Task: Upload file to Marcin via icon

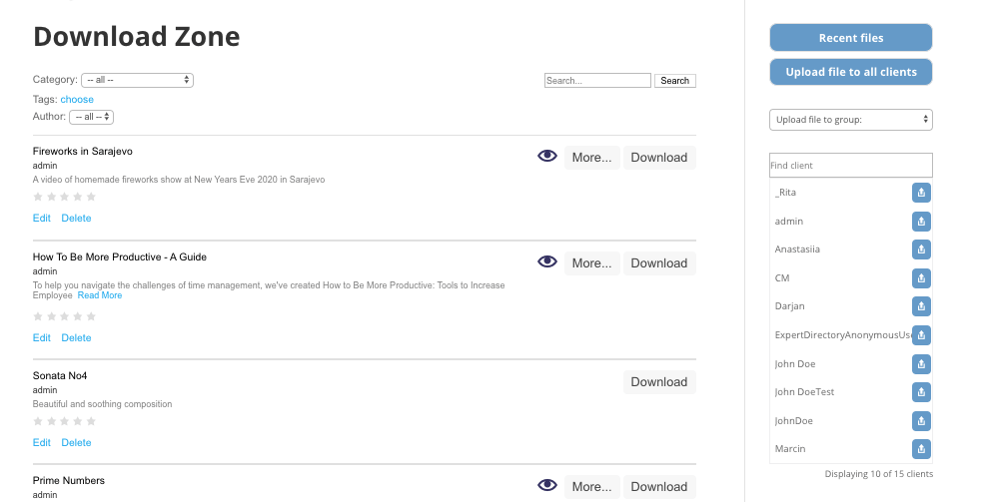Action: coord(921,449)
